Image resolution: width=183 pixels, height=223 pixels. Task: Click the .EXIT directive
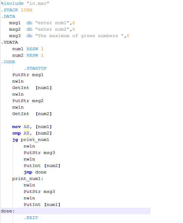(x=31, y=218)
